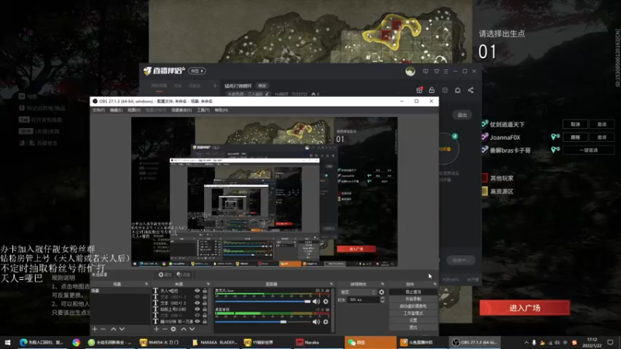Move the selected source down
The height and width of the screenshot is (349, 621).
click(x=192, y=329)
